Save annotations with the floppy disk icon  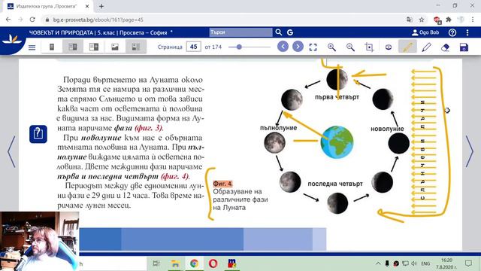[464, 47]
